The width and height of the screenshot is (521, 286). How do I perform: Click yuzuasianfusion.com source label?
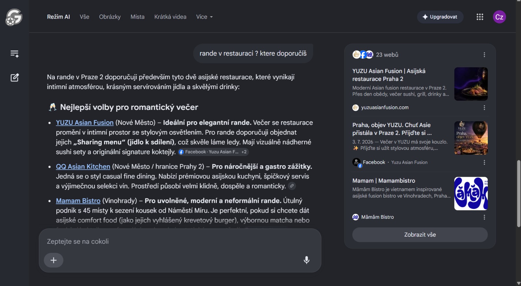click(385, 108)
